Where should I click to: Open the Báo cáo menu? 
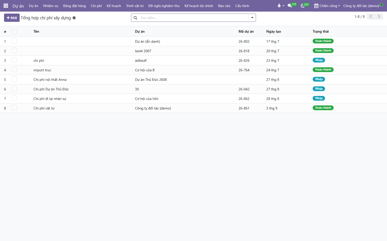coord(224,6)
